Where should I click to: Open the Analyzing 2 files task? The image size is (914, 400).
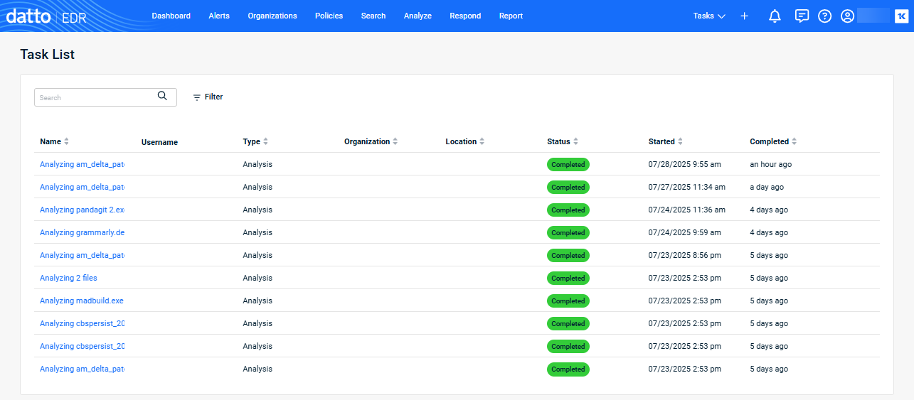[68, 278]
